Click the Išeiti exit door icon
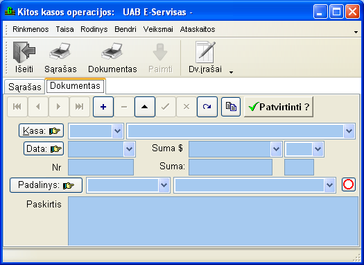Viewport: 364px width, 265px height. click(x=24, y=52)
